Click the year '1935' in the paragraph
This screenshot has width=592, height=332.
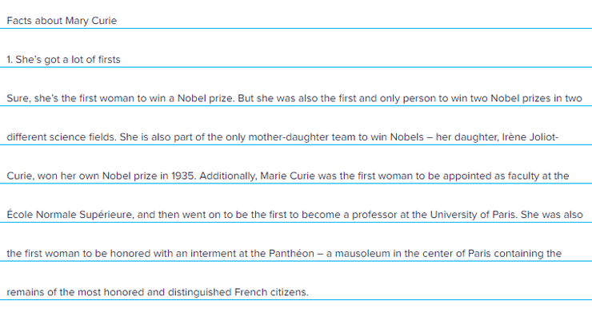click(x=183, y=176)
